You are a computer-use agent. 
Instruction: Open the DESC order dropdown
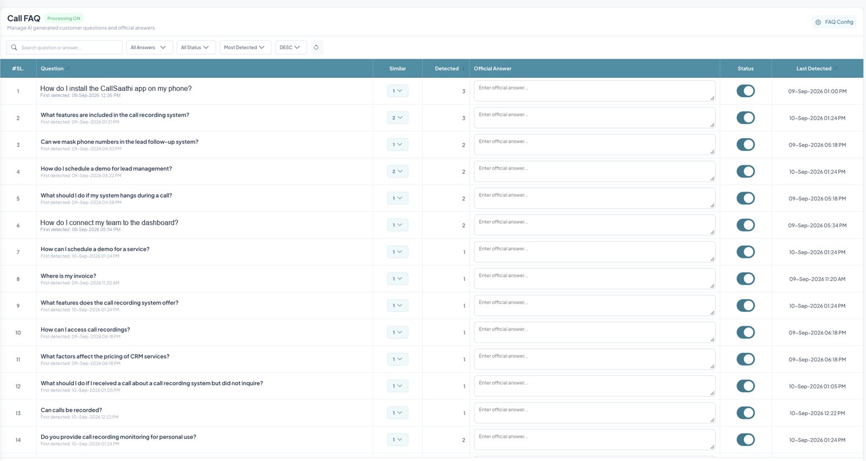[291, 48]
